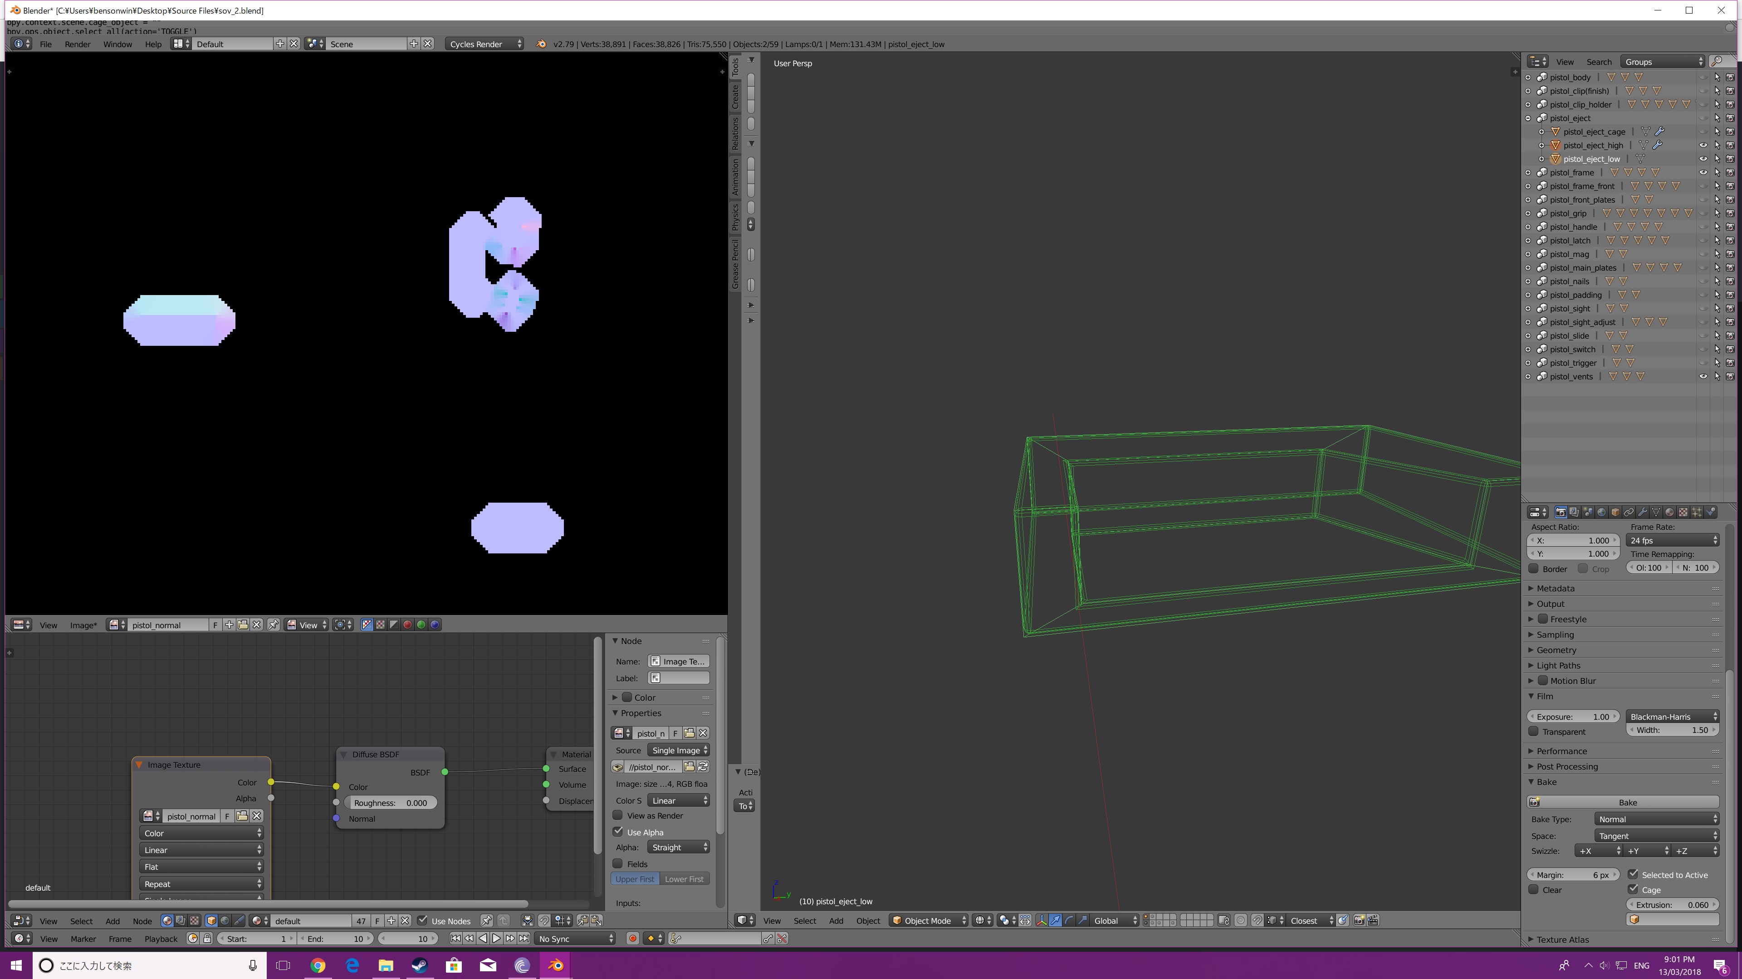This screenshot has height=979, width=1742.
Task: Open the Modifiers properties tab (wrench icon)
Action: pyautogui.click(x=1643, y=512)
